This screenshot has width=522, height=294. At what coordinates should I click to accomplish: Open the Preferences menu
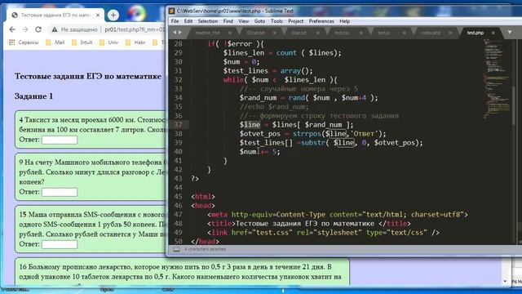tap(321, 21)
